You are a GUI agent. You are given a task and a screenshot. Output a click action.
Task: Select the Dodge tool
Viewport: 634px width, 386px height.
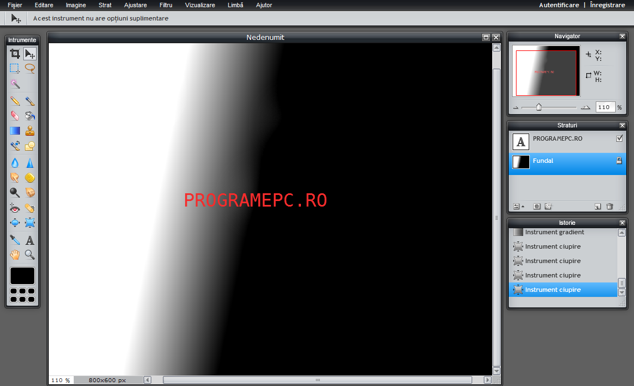pos(15,193)
